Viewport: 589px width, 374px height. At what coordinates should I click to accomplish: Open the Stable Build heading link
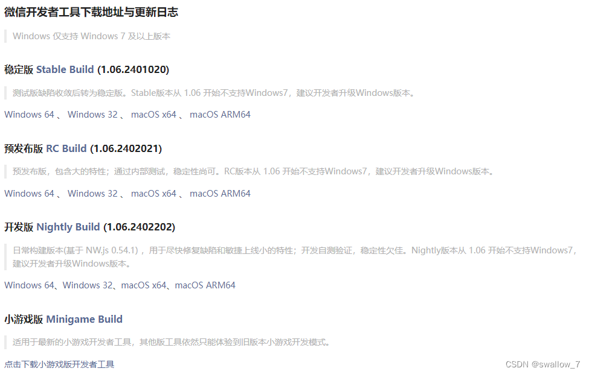point(65,70)
